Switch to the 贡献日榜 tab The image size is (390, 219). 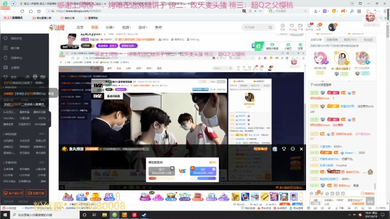[316, 40]
